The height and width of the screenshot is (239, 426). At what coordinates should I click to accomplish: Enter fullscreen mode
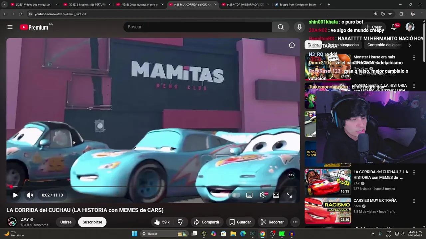(x=290, y=195)
